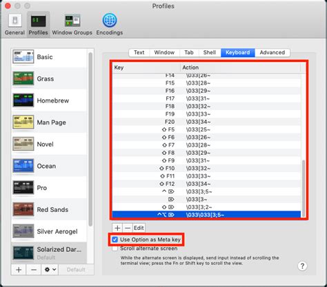Click the Edit key mapping button
327x287 pixels.
click(x=139, y=228)
